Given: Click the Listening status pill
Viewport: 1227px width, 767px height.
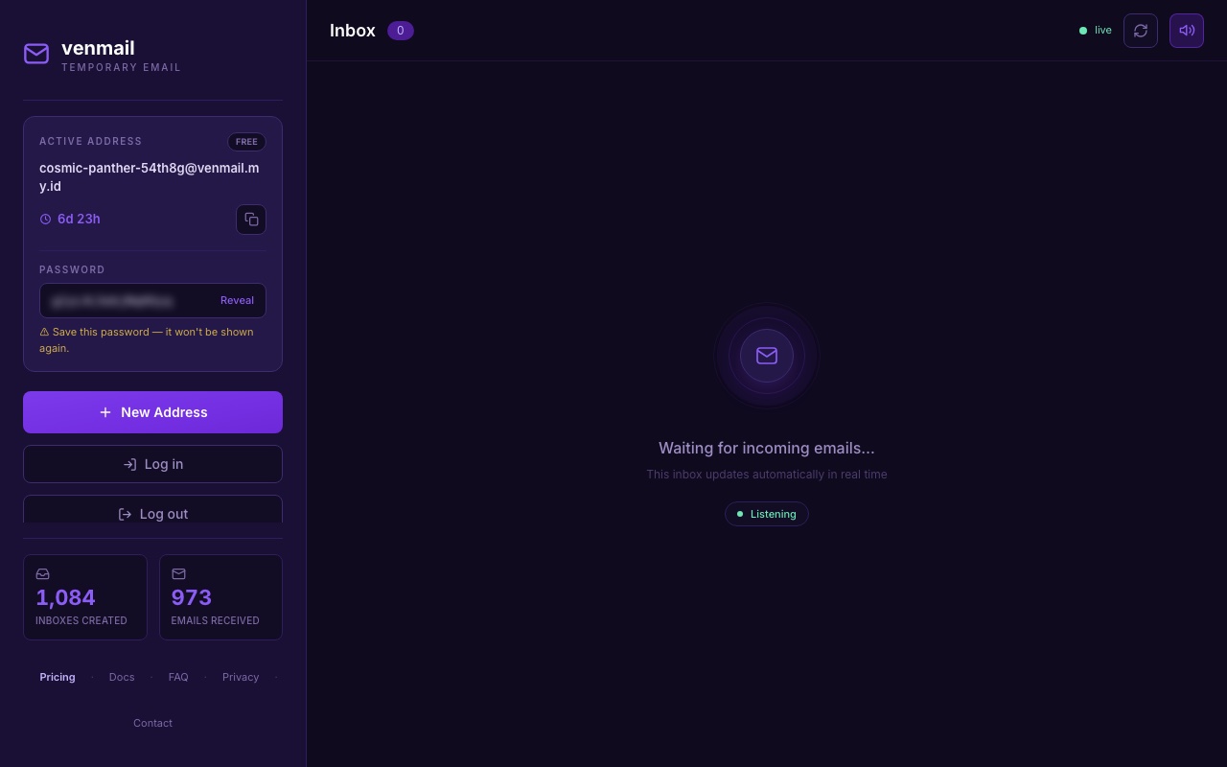Looking at the screenshot, I should pos(767,514).
